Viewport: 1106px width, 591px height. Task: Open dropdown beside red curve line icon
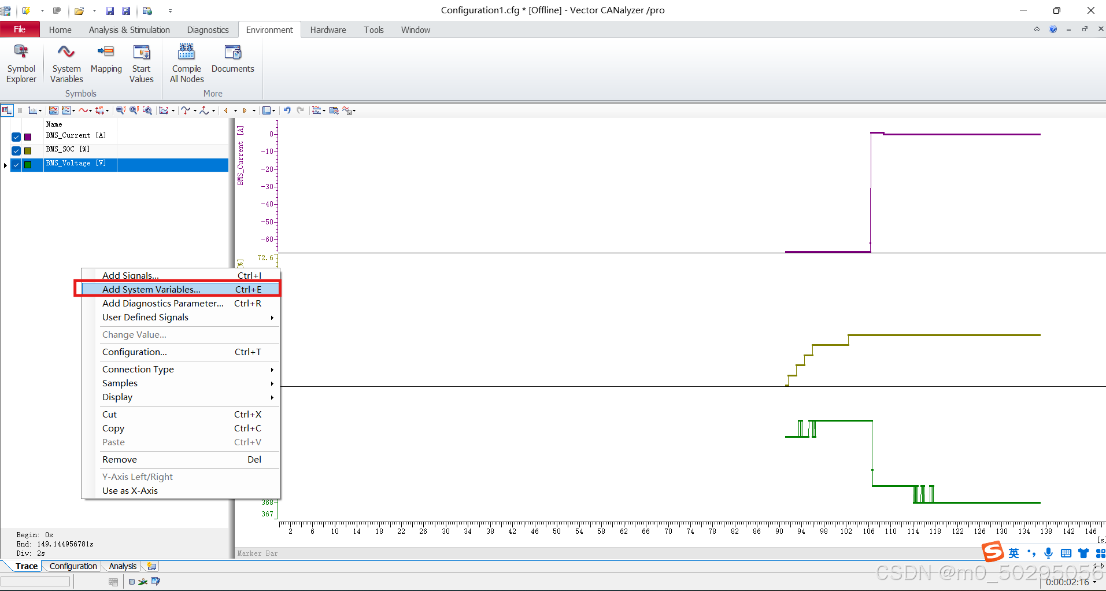90,110
